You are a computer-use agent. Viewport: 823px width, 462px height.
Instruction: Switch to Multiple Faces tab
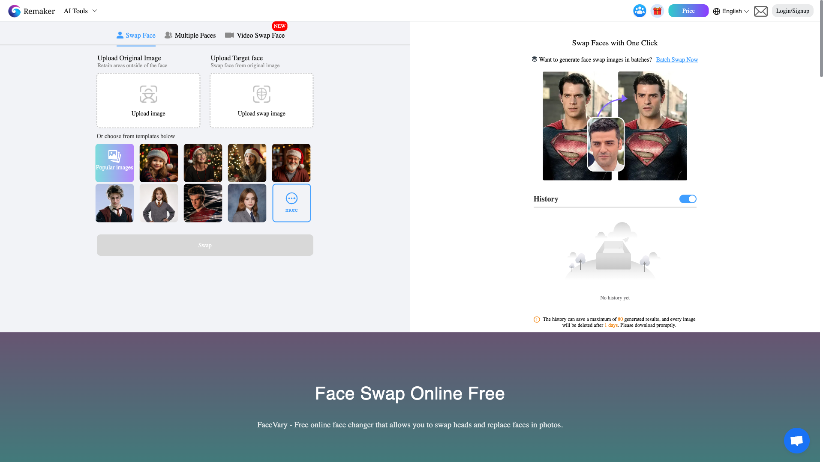click(x=190, y=36)
